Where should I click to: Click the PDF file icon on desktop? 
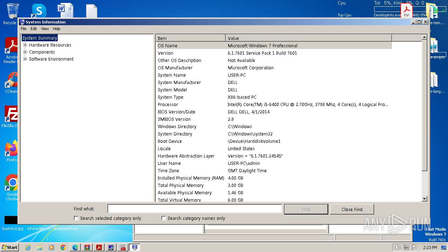(x=407, y=10)
